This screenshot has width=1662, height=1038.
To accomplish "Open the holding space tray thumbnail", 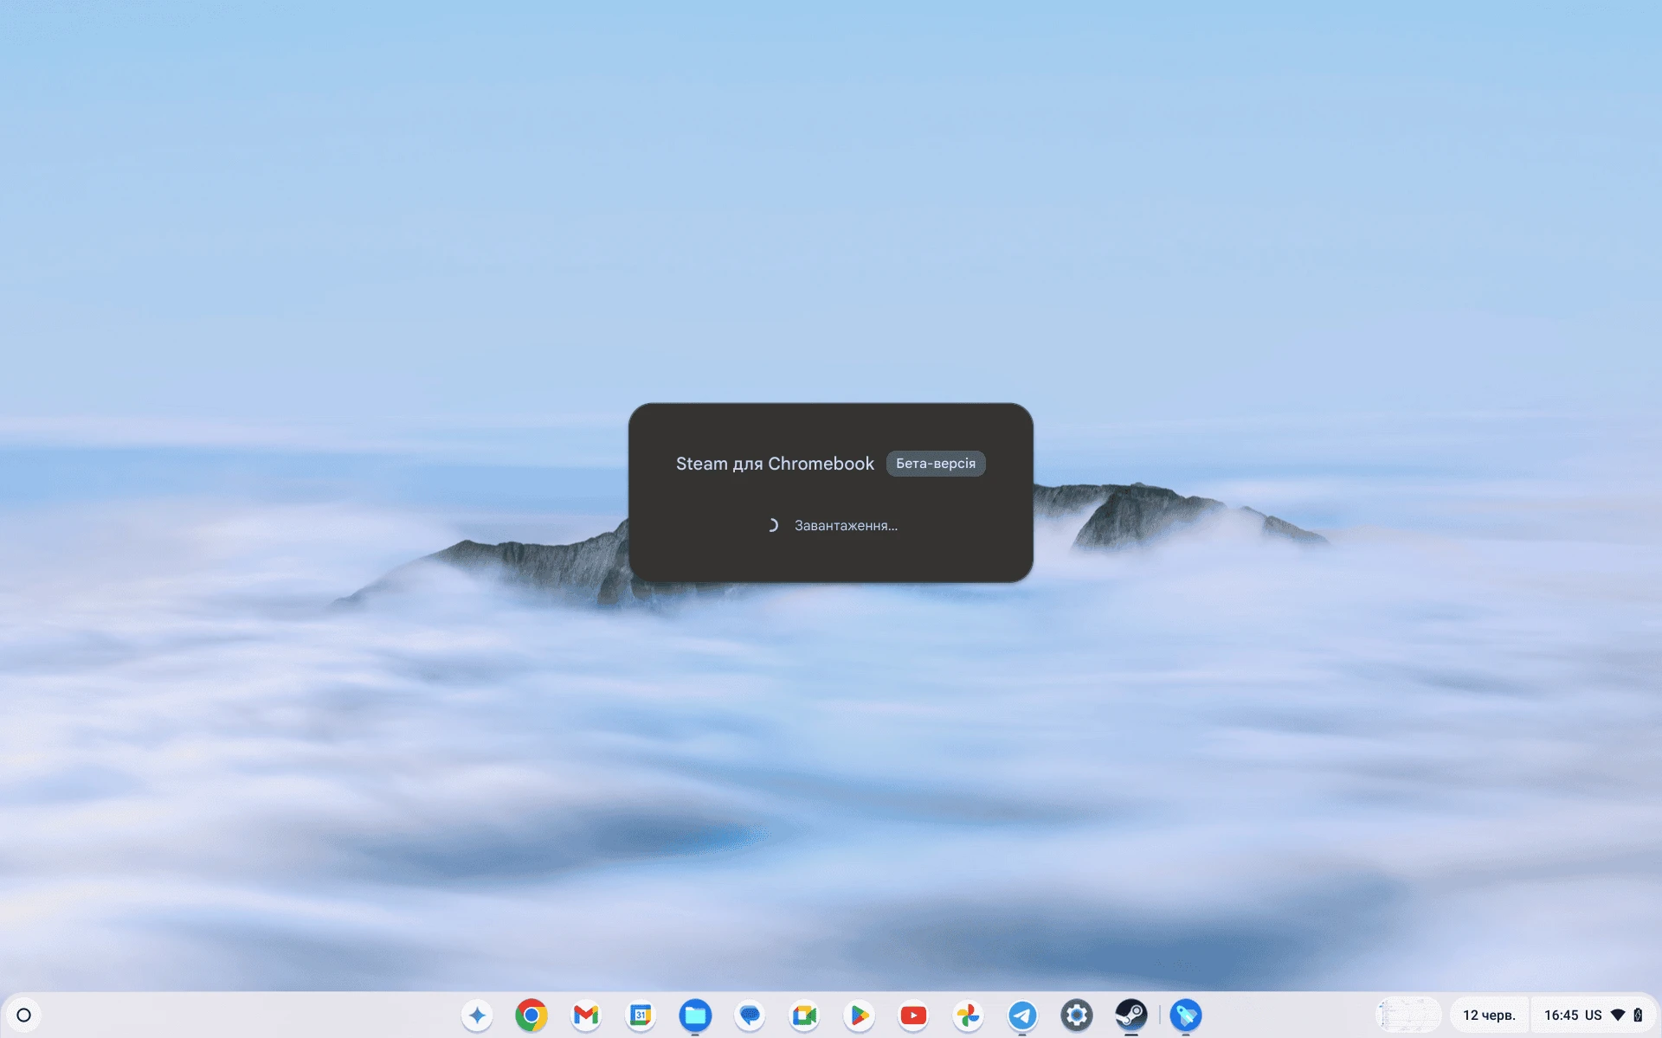I will click(x=1408, y=1015).
